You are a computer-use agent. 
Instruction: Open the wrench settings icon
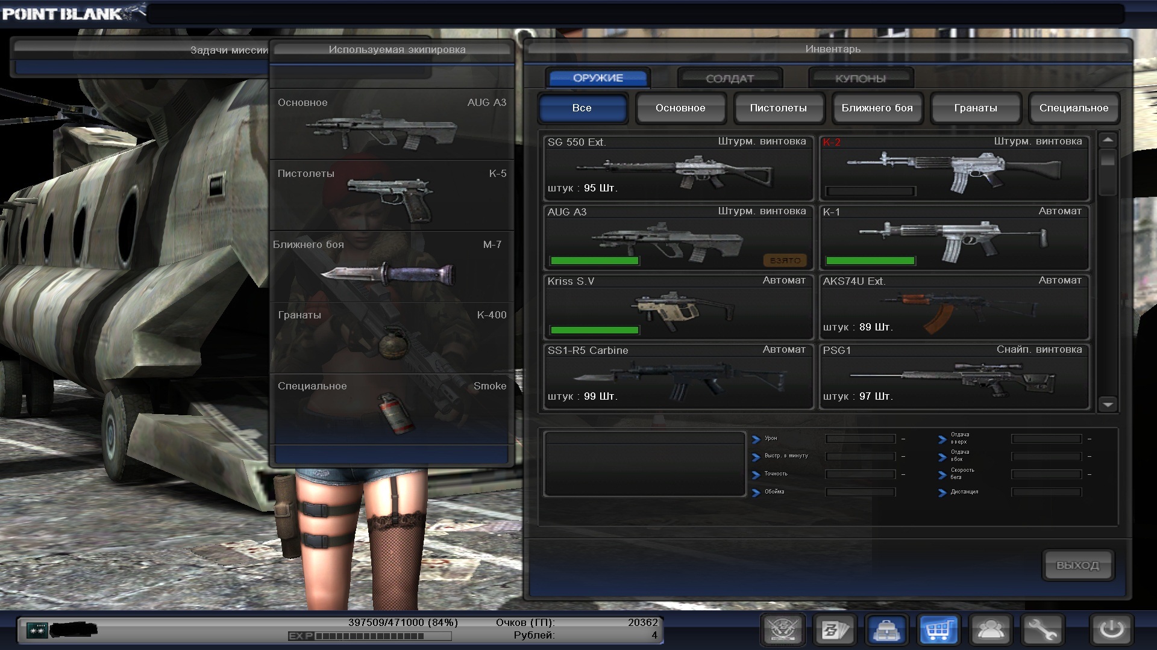click(x=1043, y=630)
